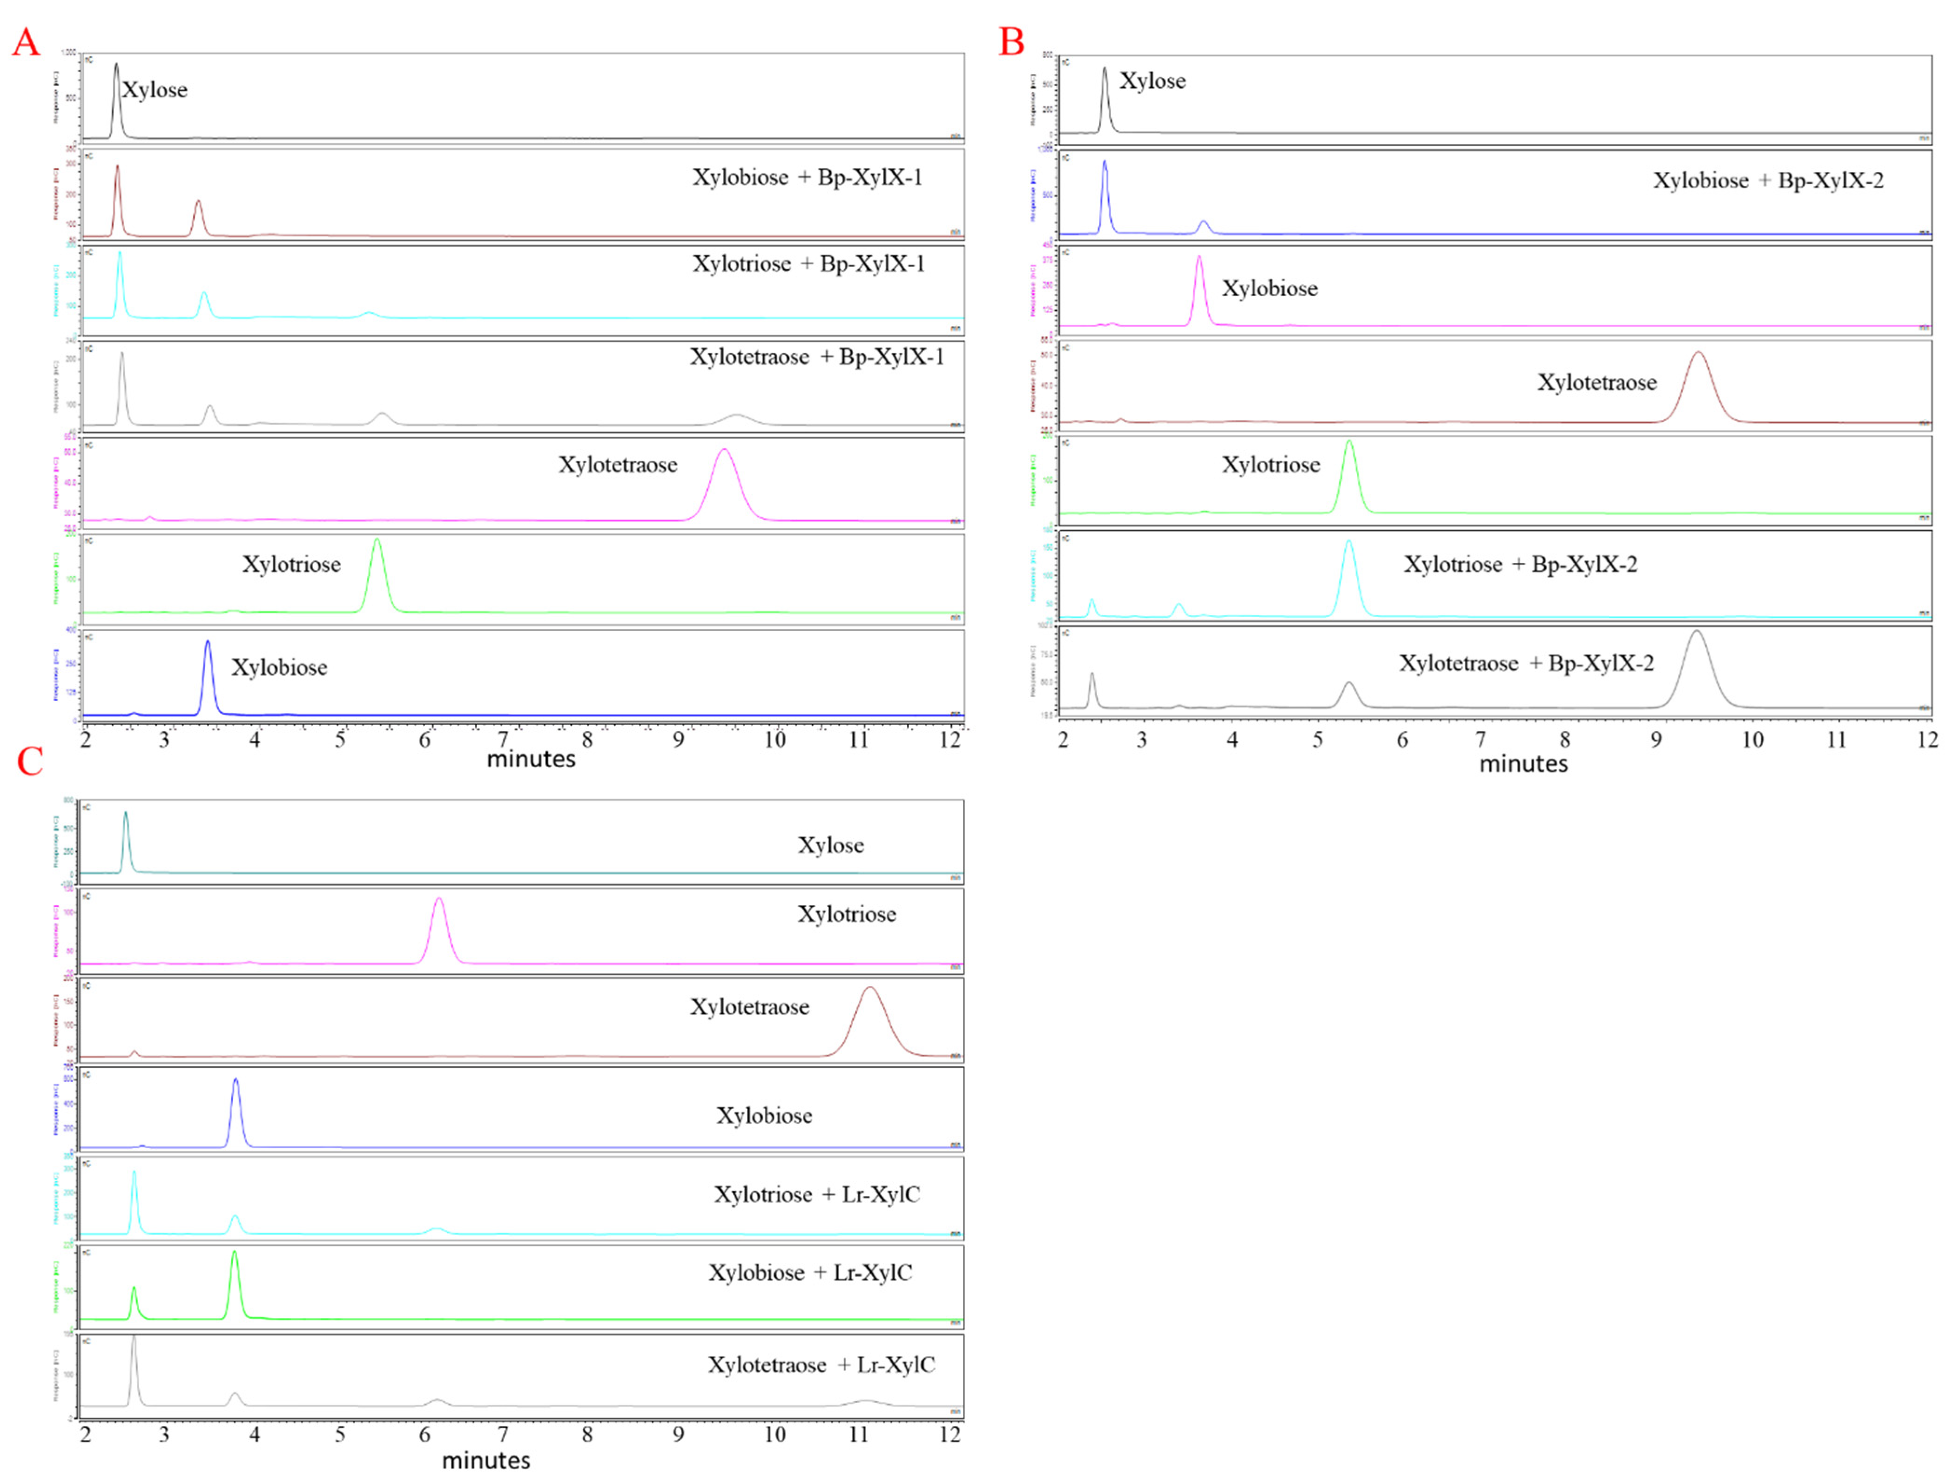Image resolution: width=1946 pixels, height=1483 pixels.
Task: Click the Xylotriose + Lr-XylC label
Action: pyautogui.click(x=816, y=1195)
